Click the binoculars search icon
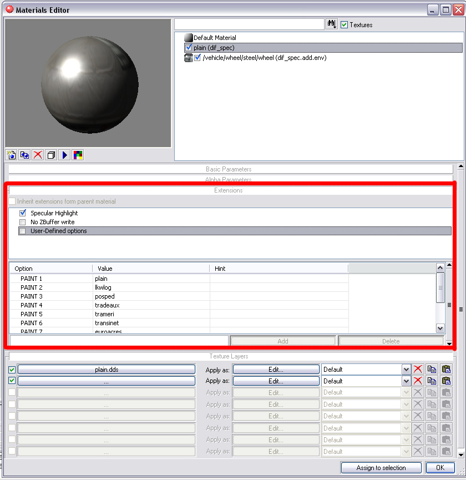The width and height of the screenshot is (466, 480). (x=332, y=24)
